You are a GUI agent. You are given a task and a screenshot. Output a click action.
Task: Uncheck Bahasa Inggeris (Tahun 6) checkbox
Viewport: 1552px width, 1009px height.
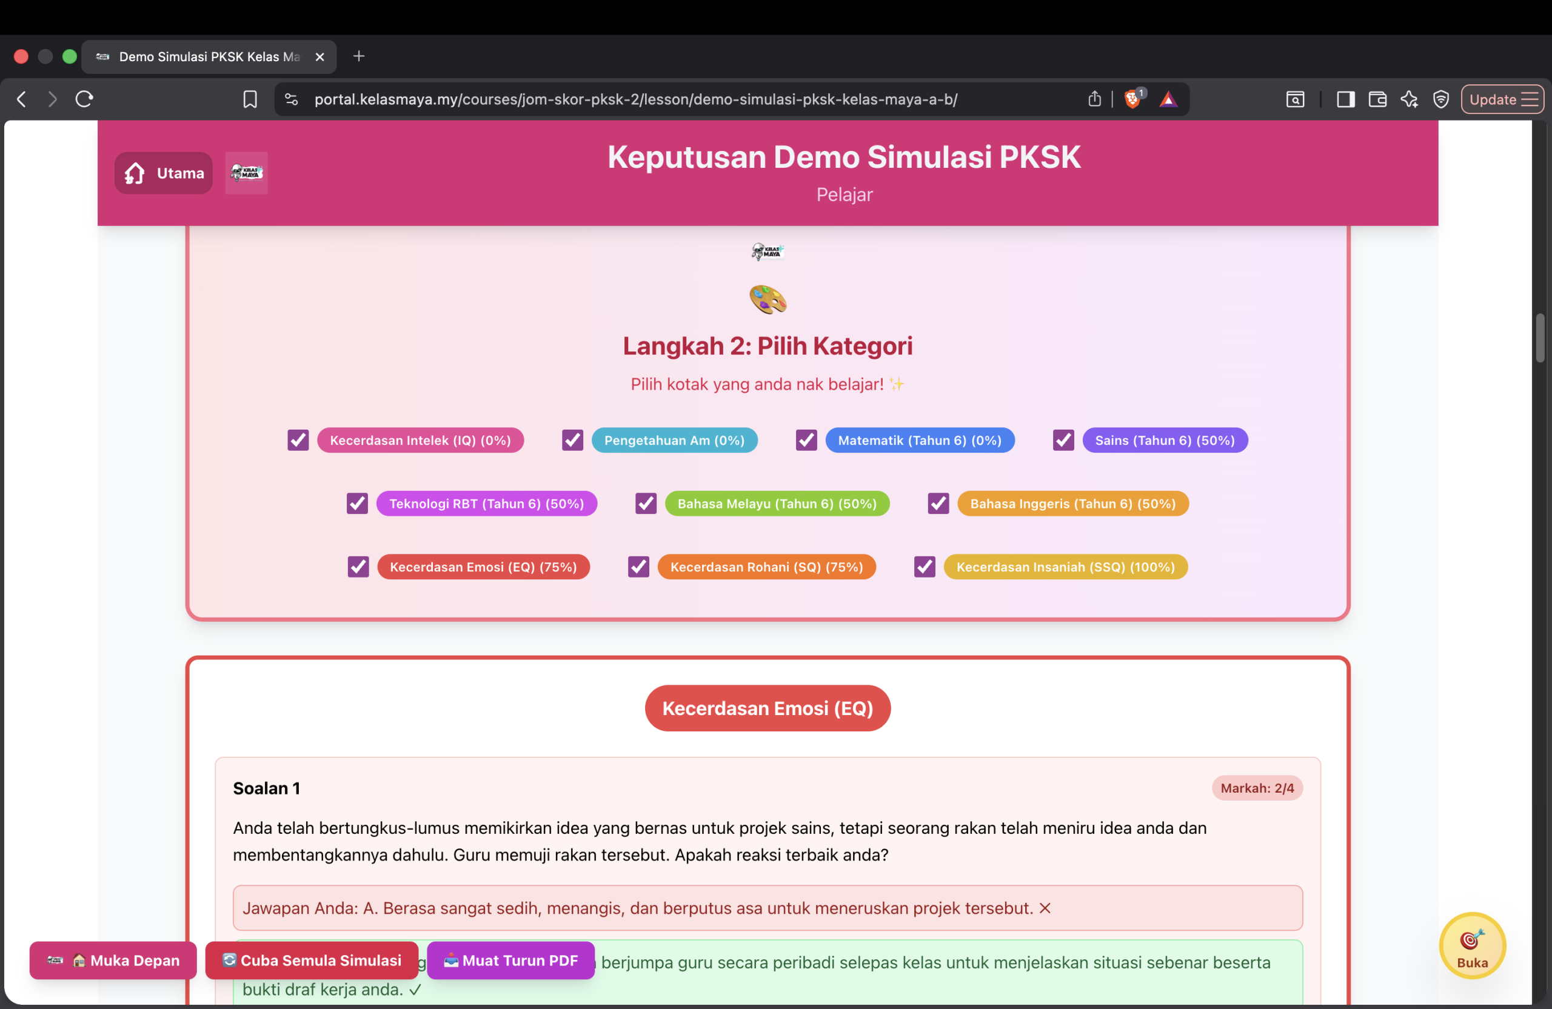[x=938, y=503]
